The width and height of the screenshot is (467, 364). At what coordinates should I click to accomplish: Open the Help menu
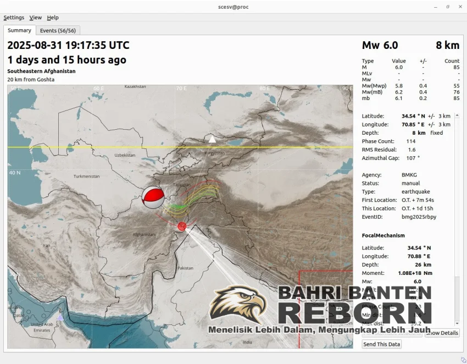click(53, 18)
